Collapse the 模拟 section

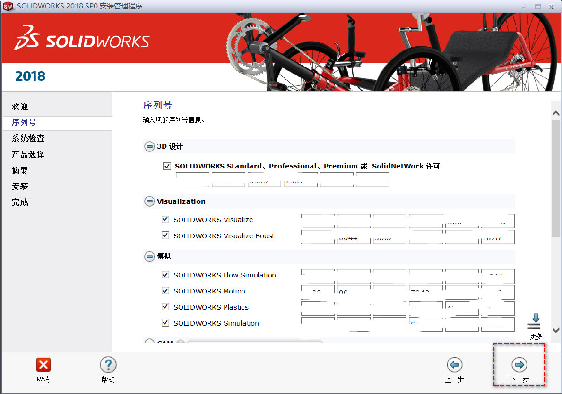point(149,256)
